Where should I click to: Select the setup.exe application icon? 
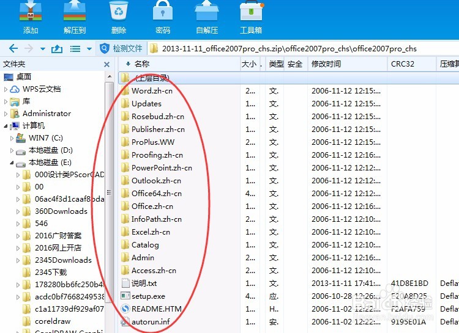coord(125,296)
